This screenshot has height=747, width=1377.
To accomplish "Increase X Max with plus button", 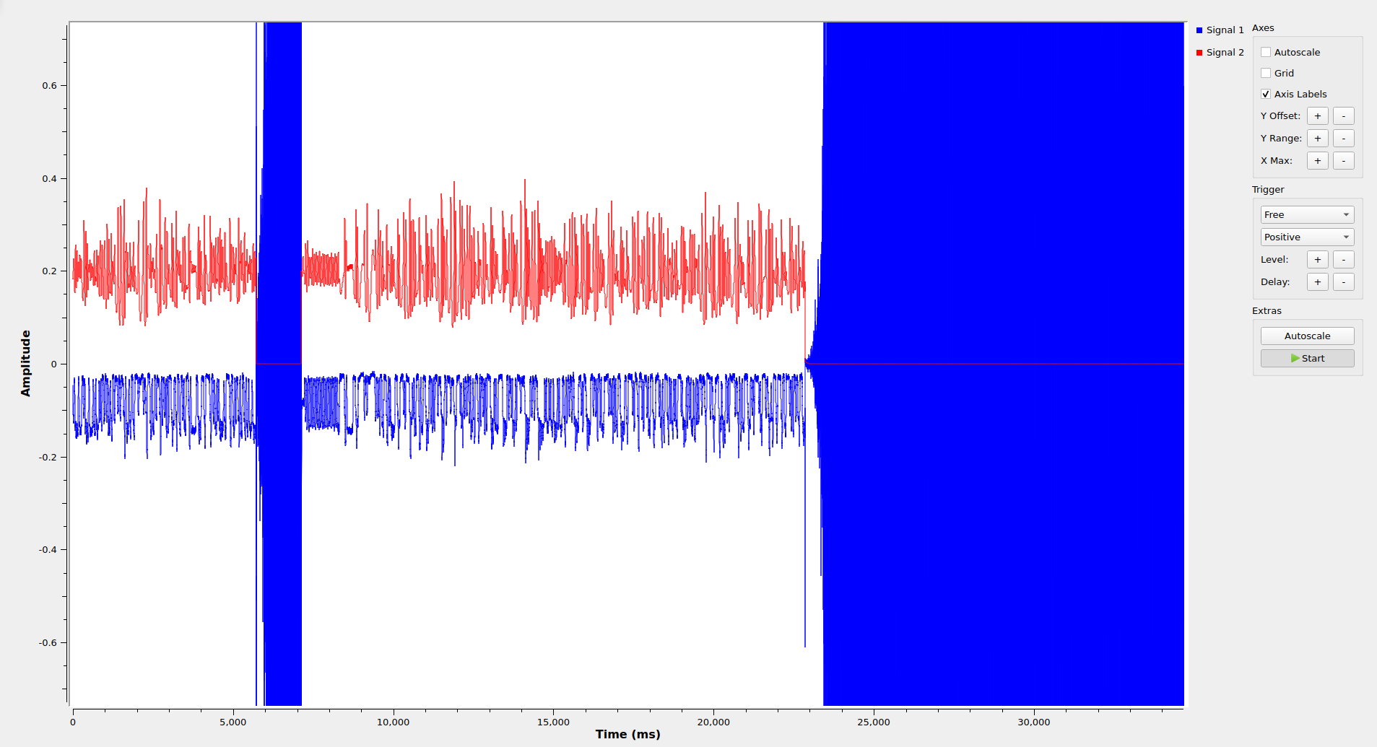I will click(x=1318, y=161).
